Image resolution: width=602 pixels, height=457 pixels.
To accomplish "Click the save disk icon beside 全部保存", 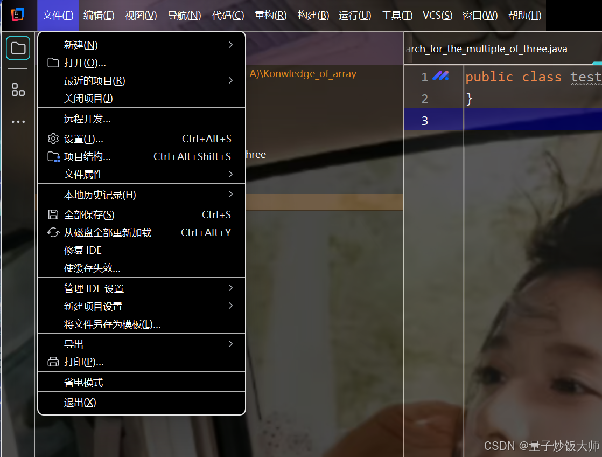I will click(53, 214).
